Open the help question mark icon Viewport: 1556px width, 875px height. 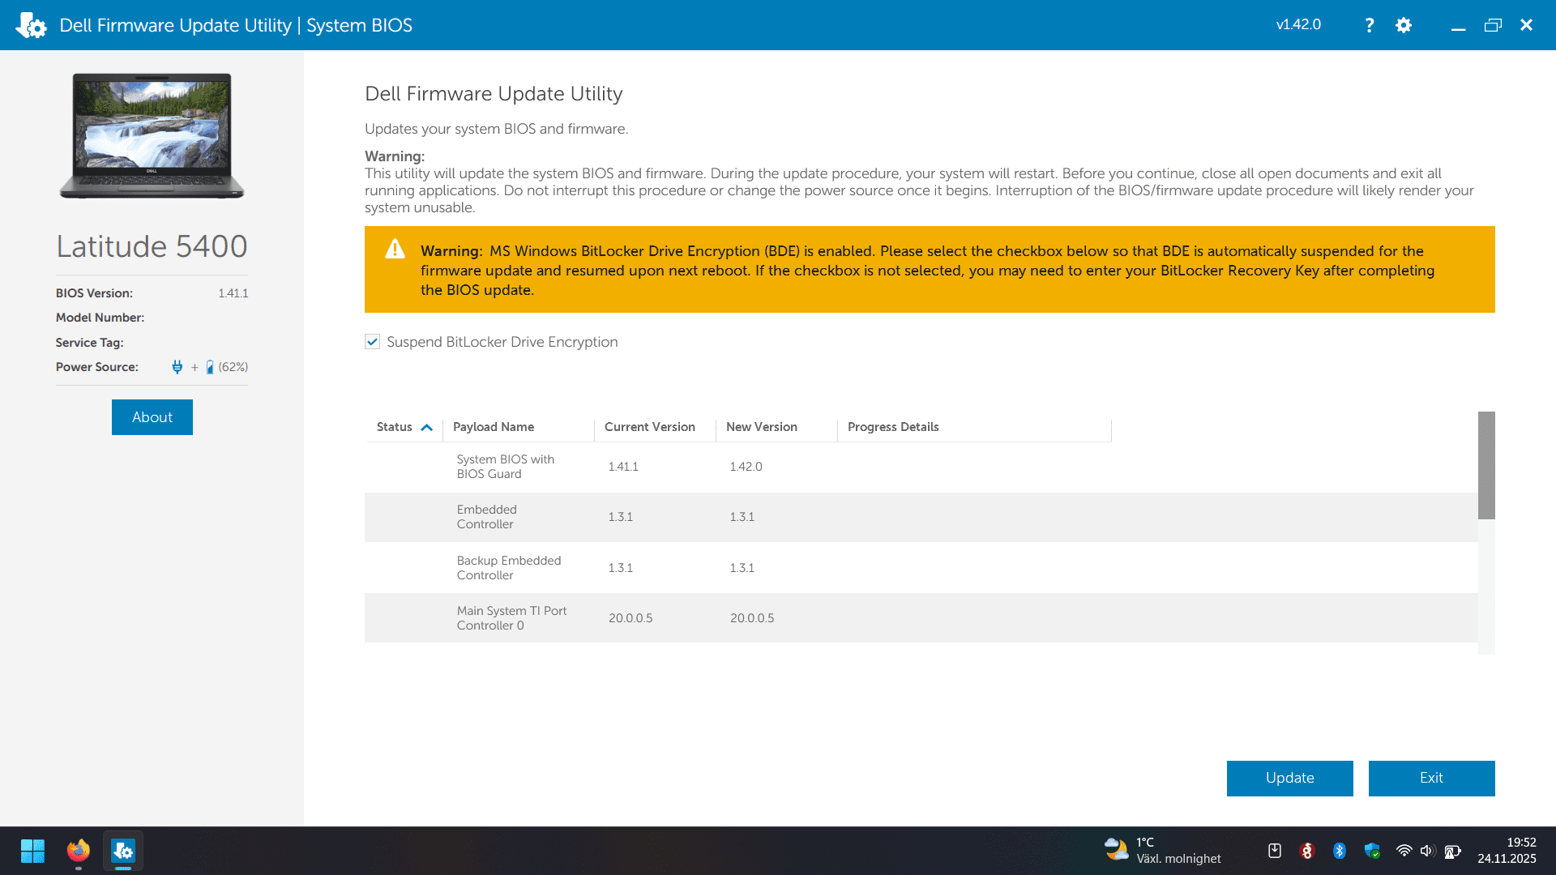click(x=1369, y=25)
